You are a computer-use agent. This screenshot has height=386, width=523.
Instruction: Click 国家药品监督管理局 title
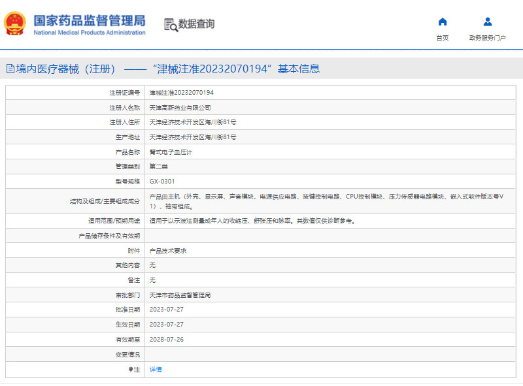(90, 21)
